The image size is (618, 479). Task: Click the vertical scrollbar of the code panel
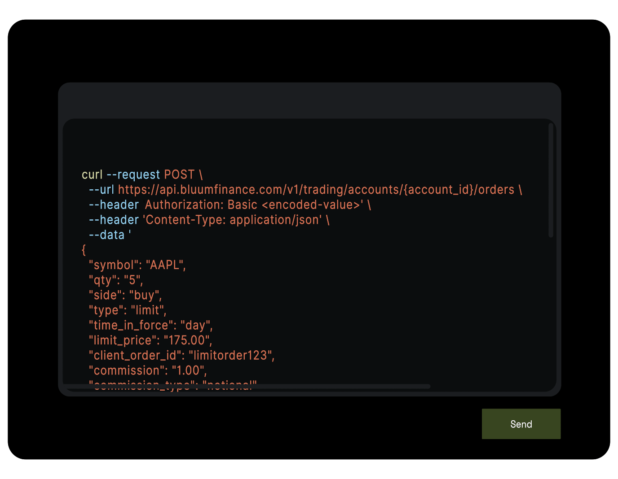(x=551, y=180)
